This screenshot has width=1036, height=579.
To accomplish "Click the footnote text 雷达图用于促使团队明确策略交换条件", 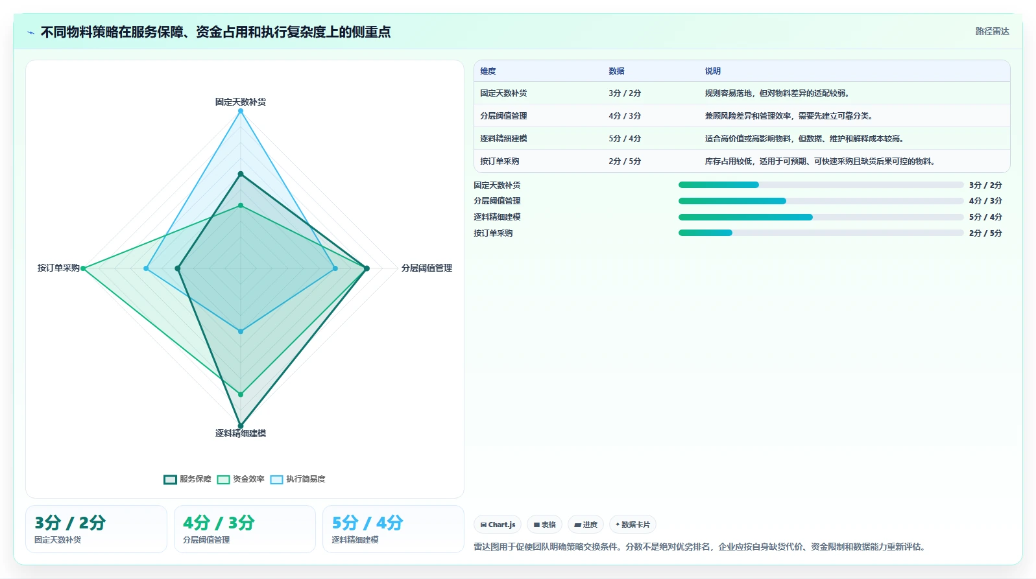I will [x=699, y=547].
